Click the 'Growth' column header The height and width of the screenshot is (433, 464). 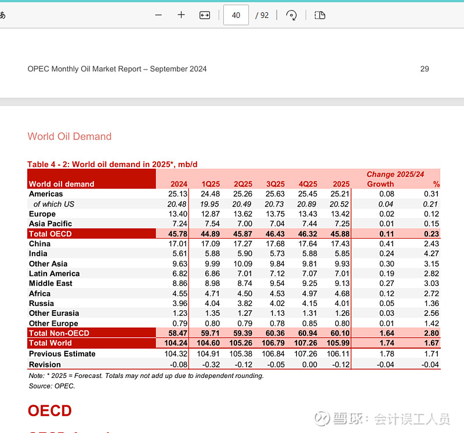point(380,184)
